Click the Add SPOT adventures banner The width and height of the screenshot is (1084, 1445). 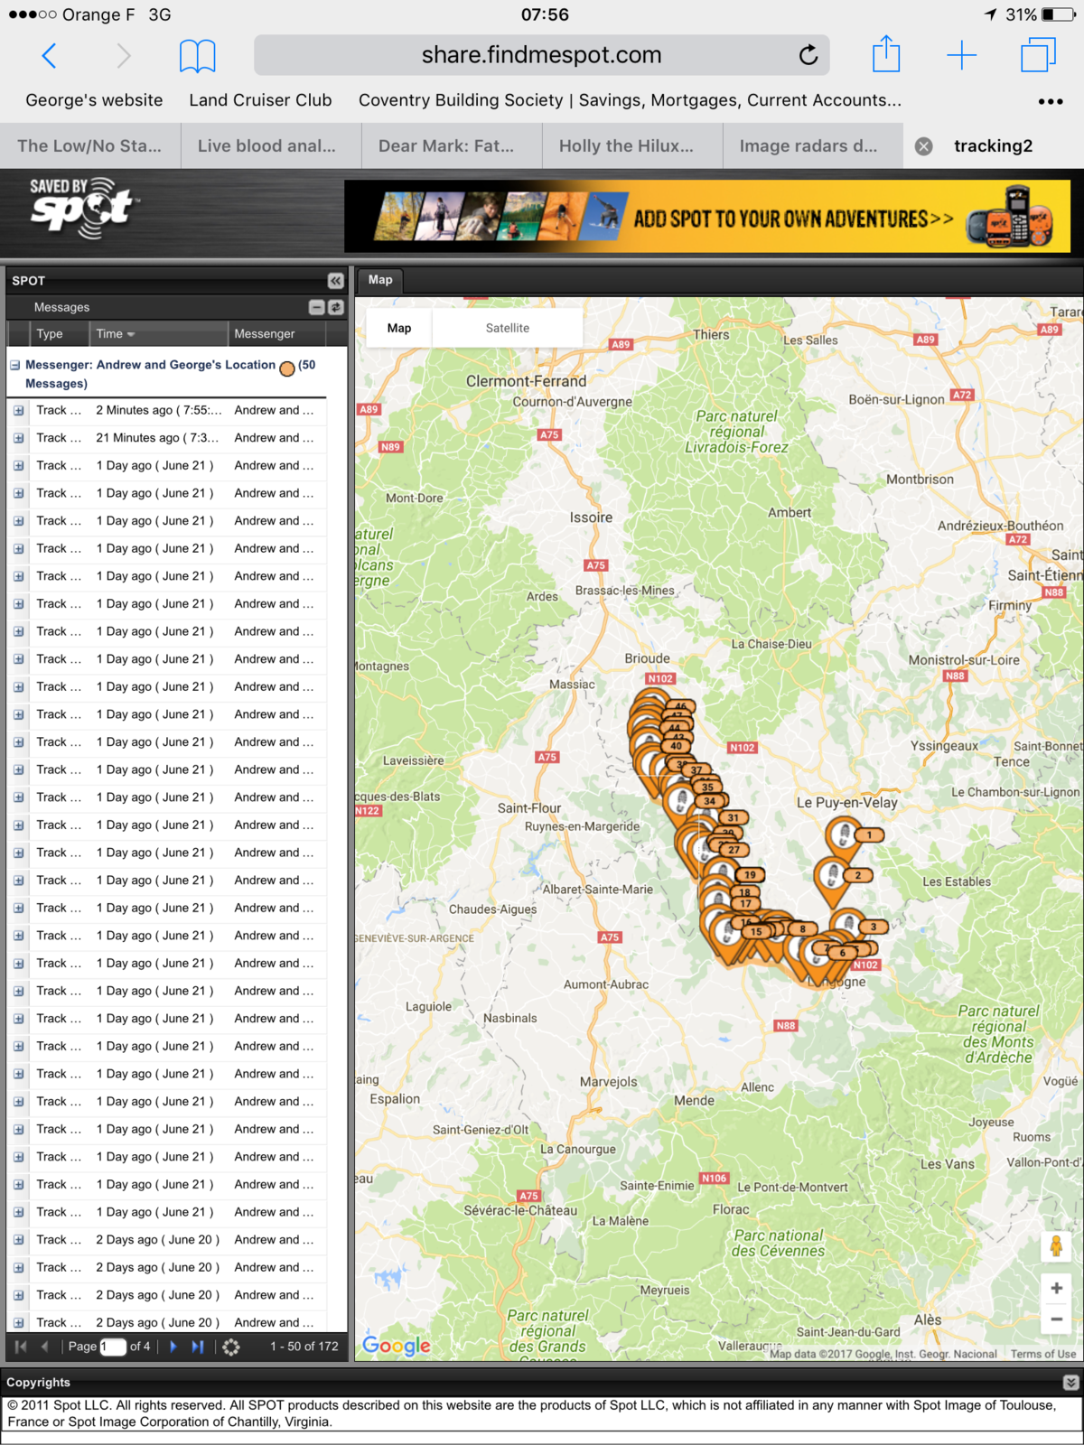[707, 216]
